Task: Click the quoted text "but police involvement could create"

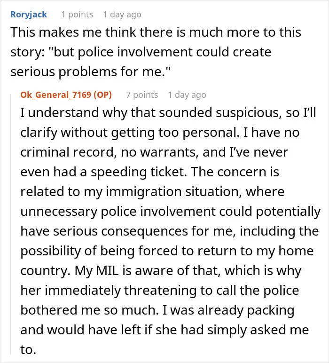Action: [162, 52]
